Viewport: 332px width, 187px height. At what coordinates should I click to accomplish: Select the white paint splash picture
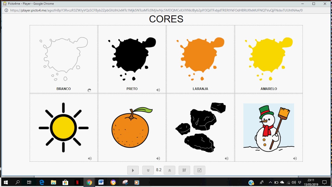coord(64,59)
